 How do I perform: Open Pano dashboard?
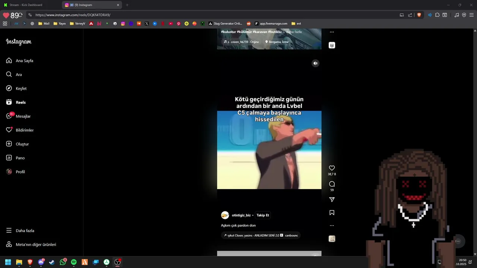[x=15, y=158]
